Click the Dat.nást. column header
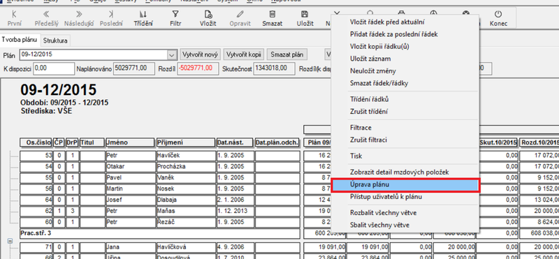 (x=235, y=142)
